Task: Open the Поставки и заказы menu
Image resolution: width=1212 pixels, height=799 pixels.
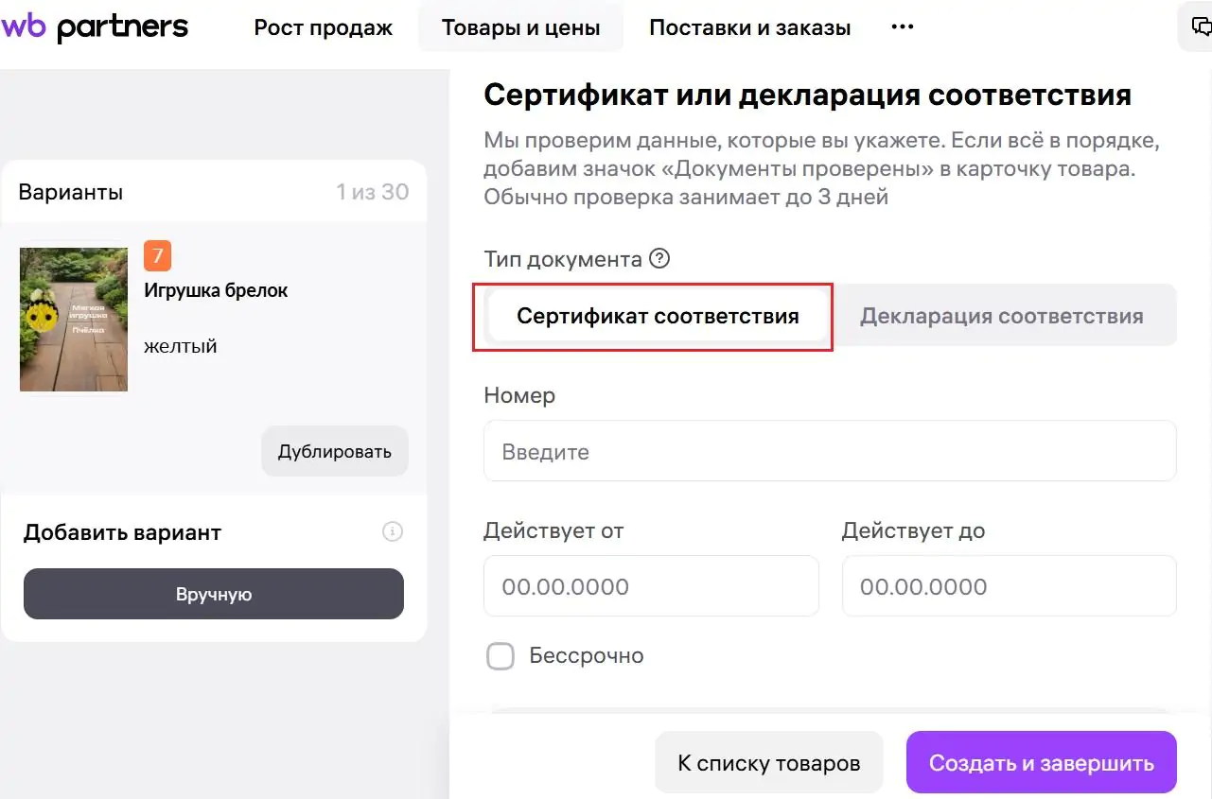Action: [750, 27]
